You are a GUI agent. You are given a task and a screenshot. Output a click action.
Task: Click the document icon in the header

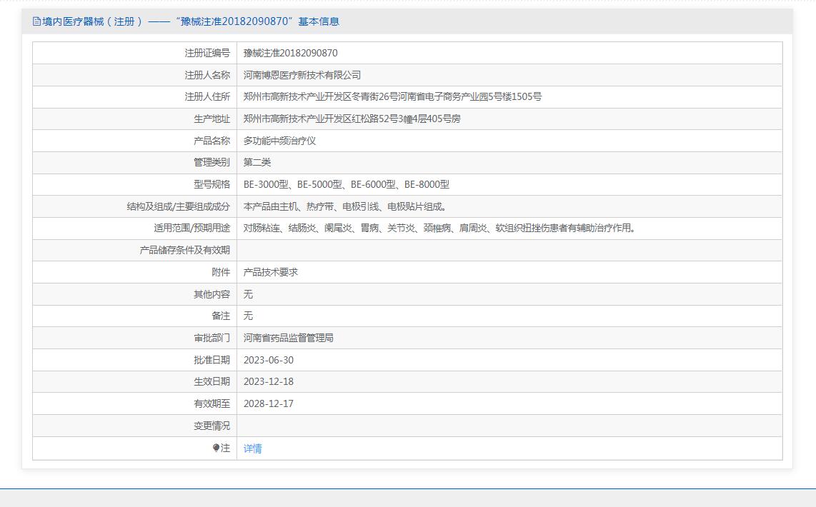click(x=36, y=21)
